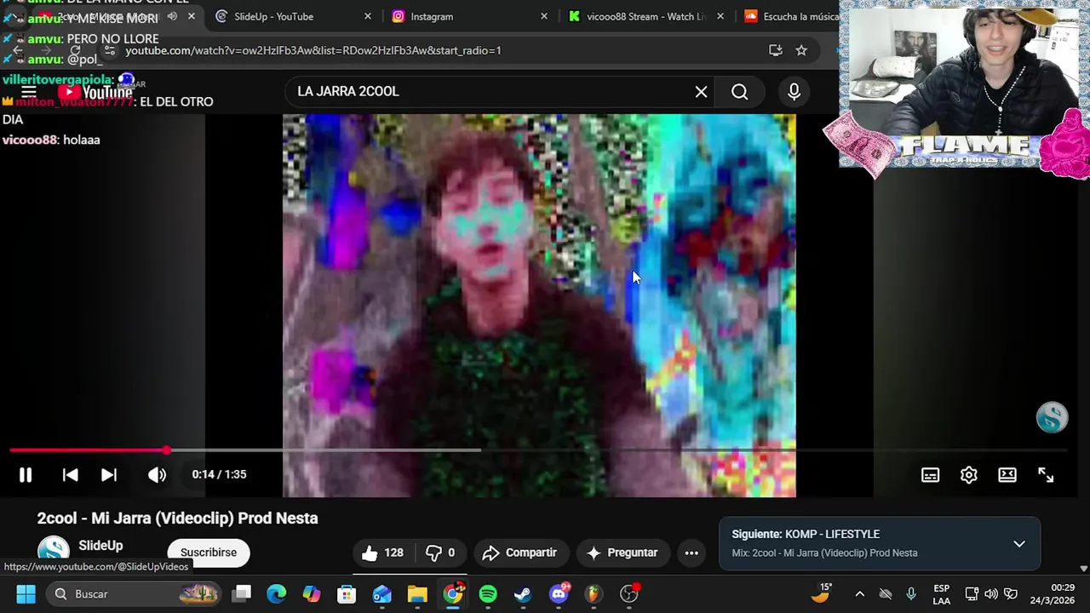Open the three-dot more actions menu

click(x=691, y=553)
